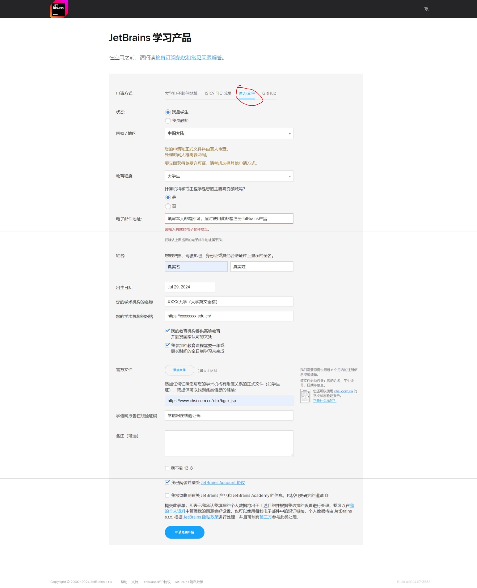
Task: Focus the chsi.com.cn link URL field
Action: (x=229, y=401)
